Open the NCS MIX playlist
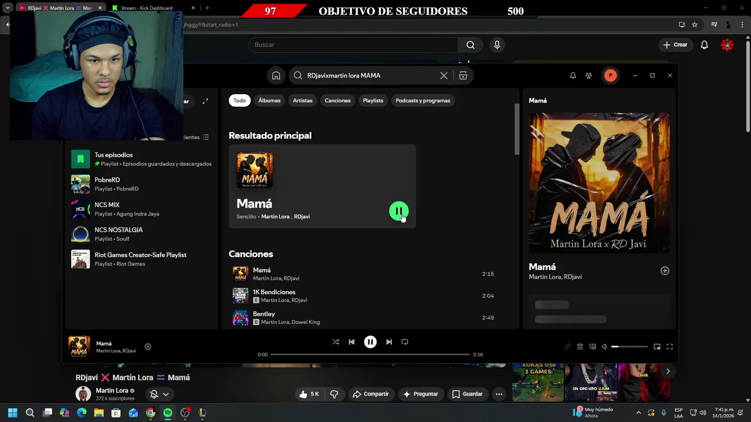The height and width of the screenshot is (422, 751). tap(141, 209)
